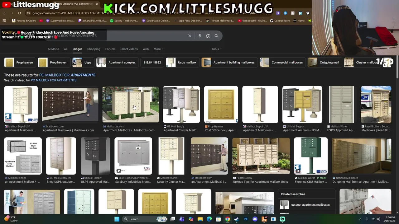Expand the More search filters dropdown
The image size is (399, 224).
point(158,49)
